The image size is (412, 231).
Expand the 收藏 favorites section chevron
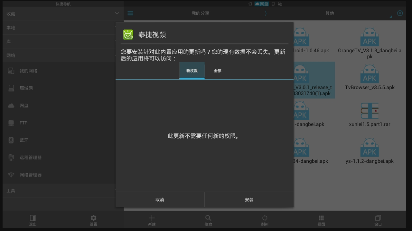click(117, 13)
